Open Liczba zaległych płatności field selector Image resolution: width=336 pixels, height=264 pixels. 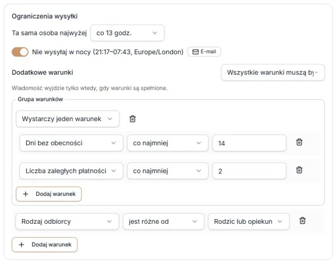(71, 171)
